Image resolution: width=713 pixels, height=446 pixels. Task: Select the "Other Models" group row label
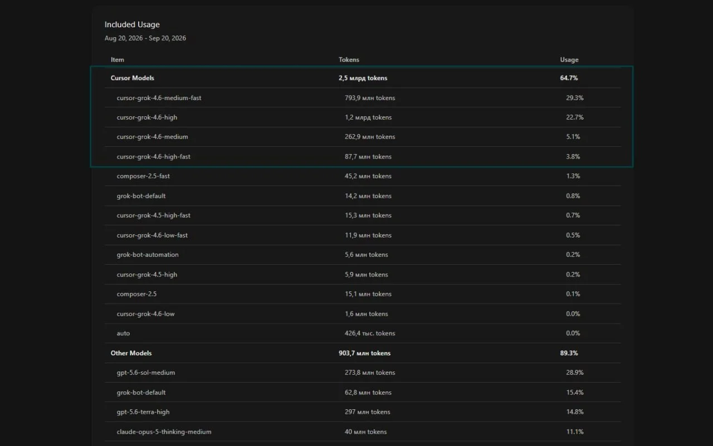(131, 353)
